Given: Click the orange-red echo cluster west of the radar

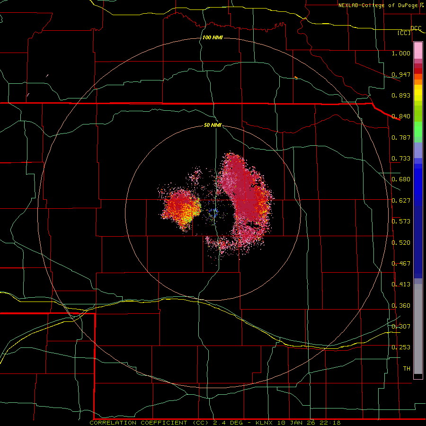Looking at the screenshot, I should (x=181, y=208).
